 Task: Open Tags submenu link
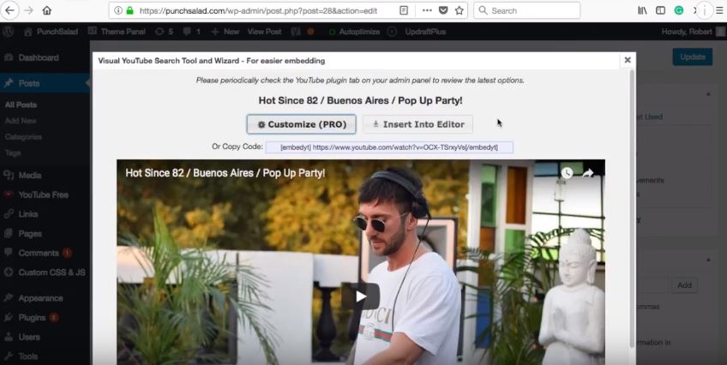13,153
